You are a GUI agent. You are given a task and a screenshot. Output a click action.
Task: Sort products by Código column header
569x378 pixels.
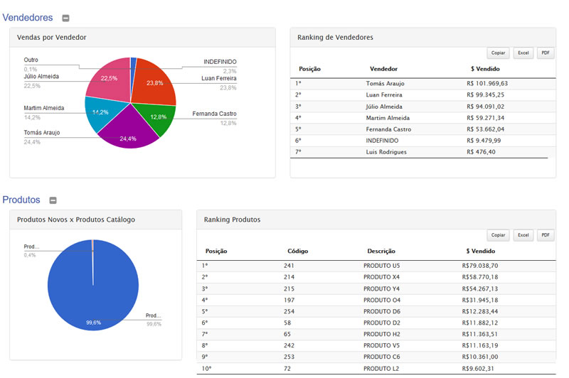(297, 251)
